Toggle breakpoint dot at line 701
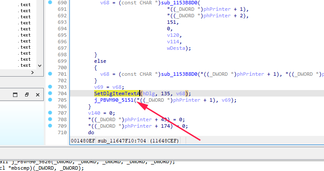Image resolution: width=324 pixels, height=171 pixels. click(50, 74)
